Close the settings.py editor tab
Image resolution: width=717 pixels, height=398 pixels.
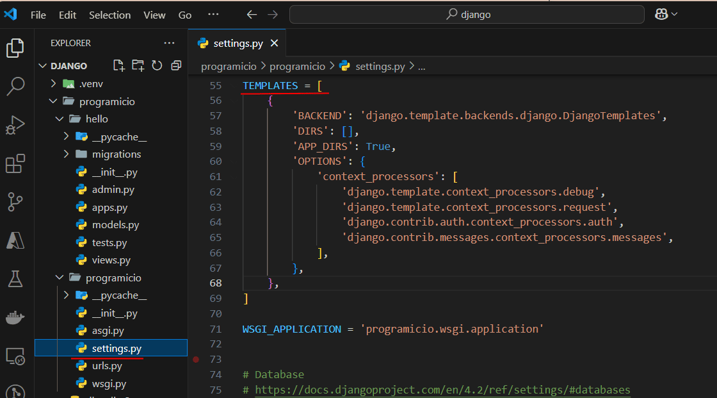(275, 43)
